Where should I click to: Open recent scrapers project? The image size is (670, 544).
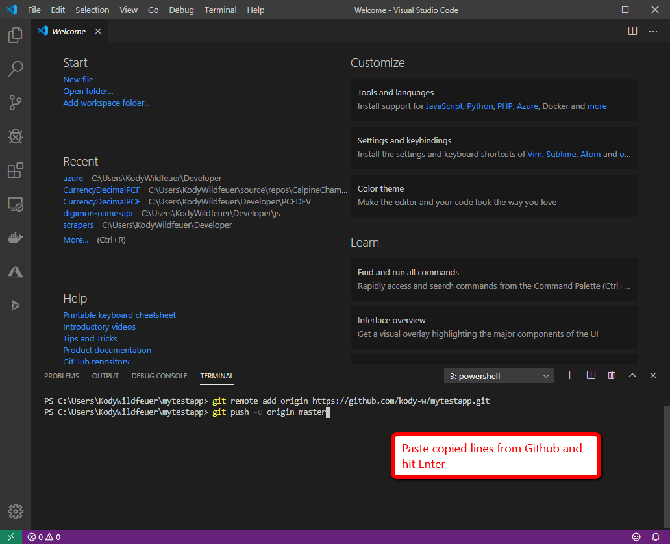(78, 225)
